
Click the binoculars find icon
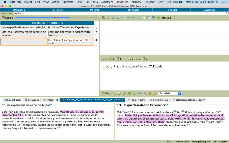click(x=103, y=18)
